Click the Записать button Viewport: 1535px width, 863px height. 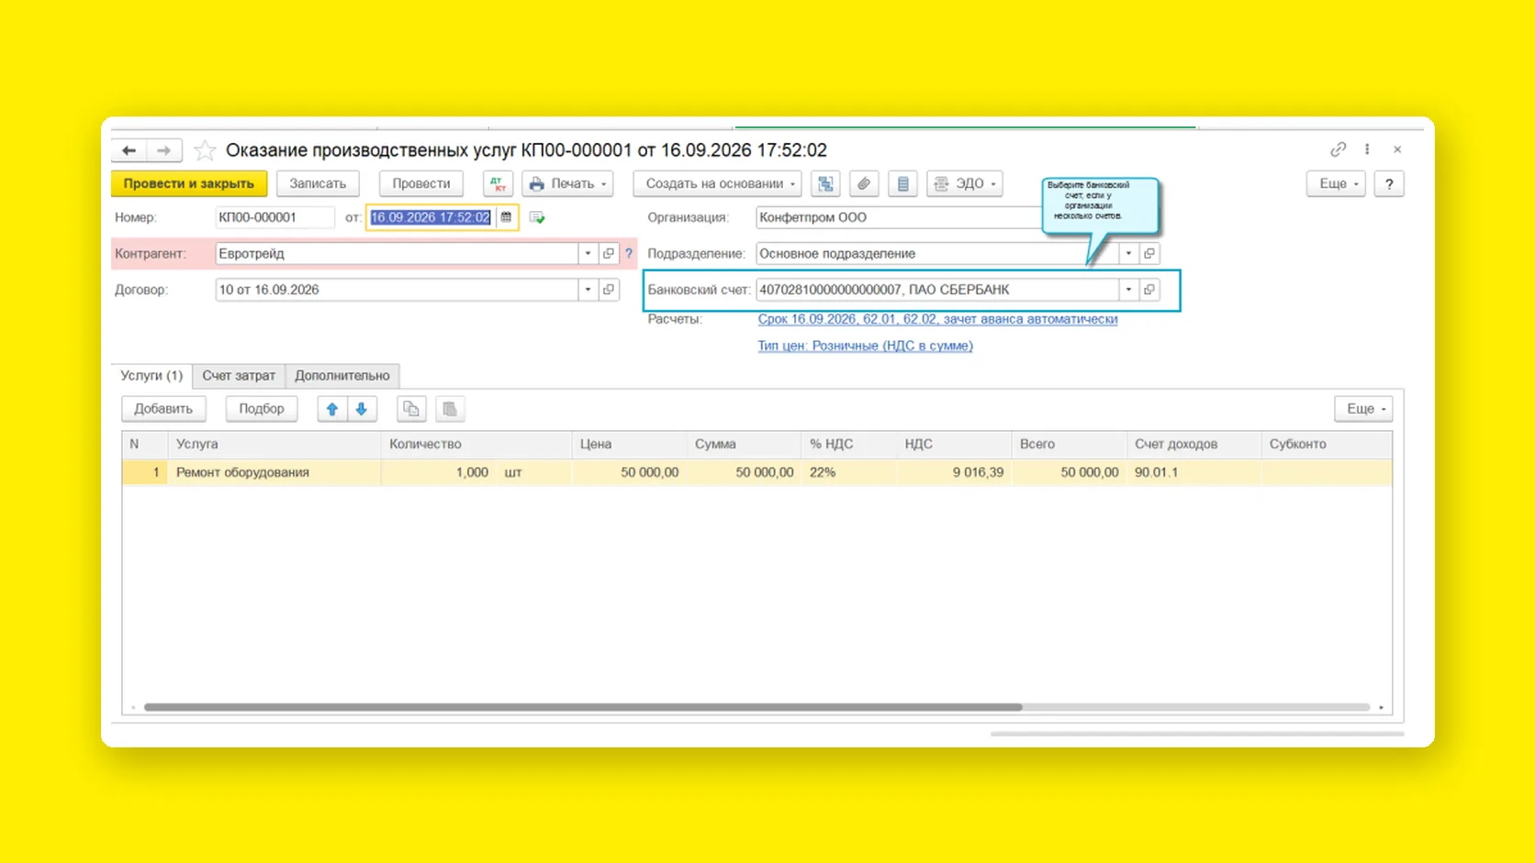[318, 183]
